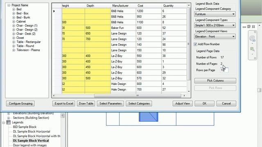
Task: Click the Adjust View button
Action: pos(183,103)
